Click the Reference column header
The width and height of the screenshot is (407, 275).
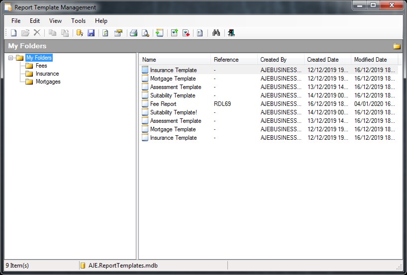[x=226, y=60]
